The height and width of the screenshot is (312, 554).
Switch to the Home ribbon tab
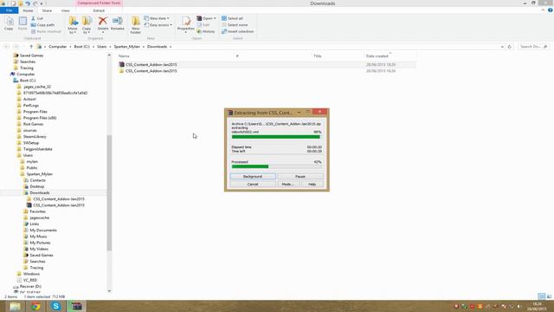pyautogui.click(x=28, y=10)
